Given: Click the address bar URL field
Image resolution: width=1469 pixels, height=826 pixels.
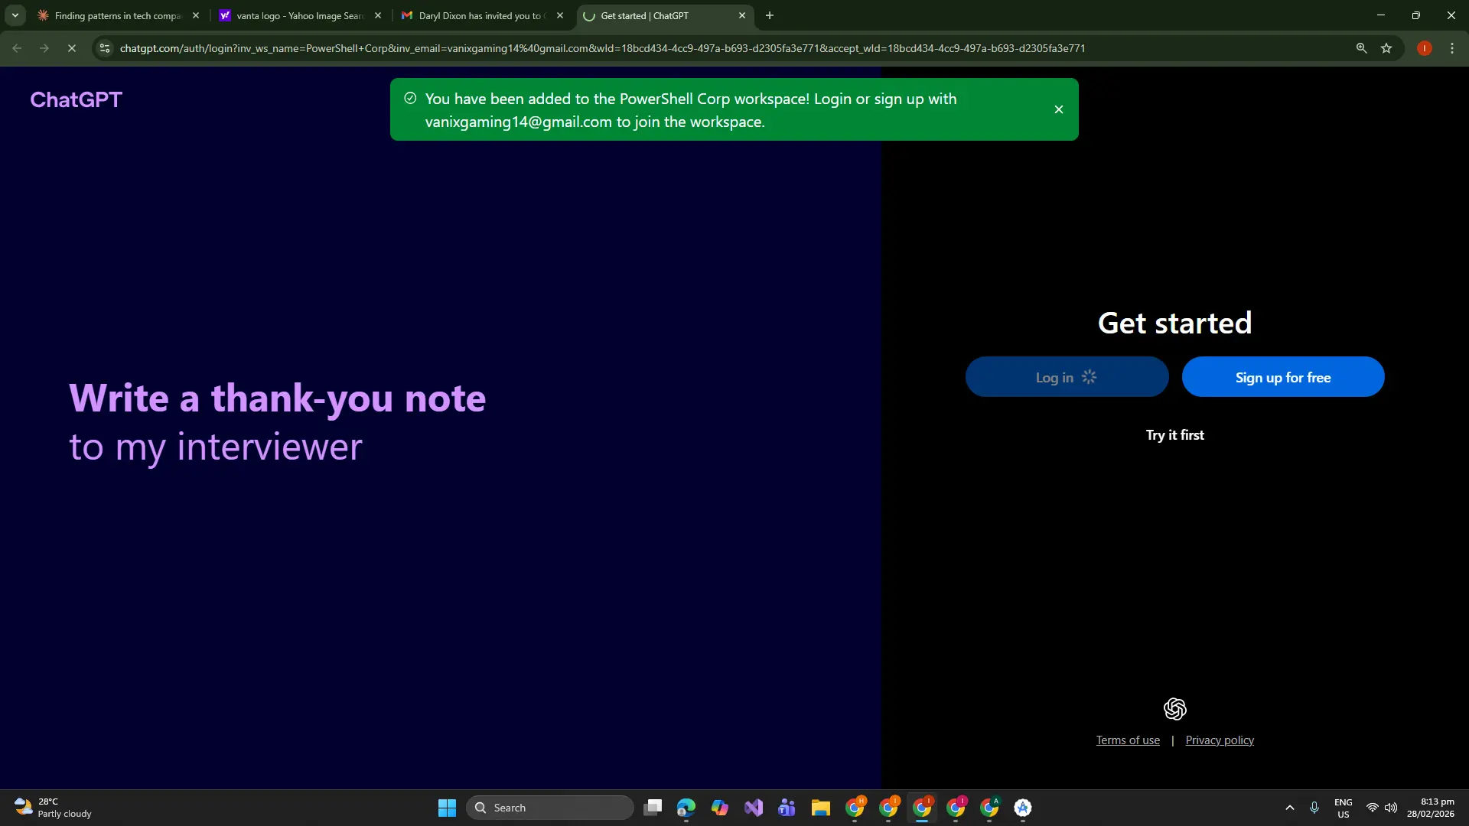Looking at the screenshot, I should coord(601,48).
